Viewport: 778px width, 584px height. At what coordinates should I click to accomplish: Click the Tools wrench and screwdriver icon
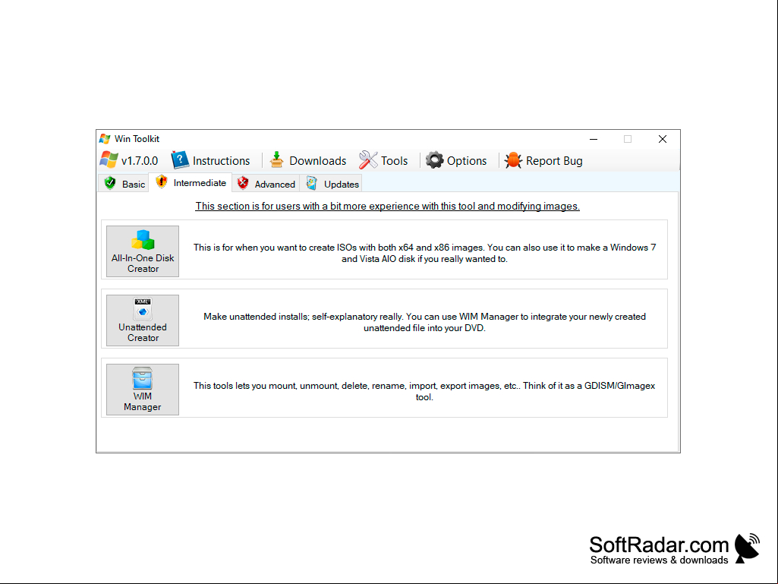click(x=368, y=160)
